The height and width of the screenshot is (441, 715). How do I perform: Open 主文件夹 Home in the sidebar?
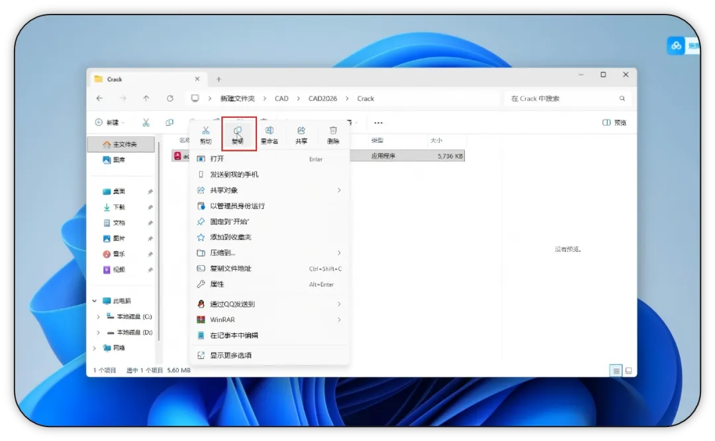pos(120,144)
